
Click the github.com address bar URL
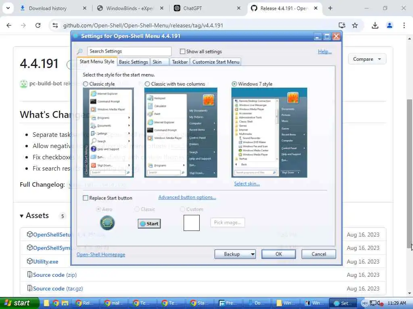(143, 25)
